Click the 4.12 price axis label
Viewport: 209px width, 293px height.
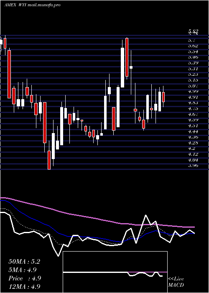tap(193, 154)
